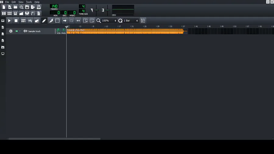Viewport: 274px width, 154px height.
Task: Open the FX Mixer icon
Action: [x=27, y=13]
